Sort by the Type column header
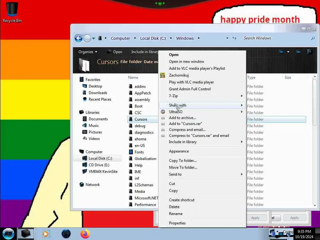Screen dimensions: 320x240 click(x=251, y=77)
